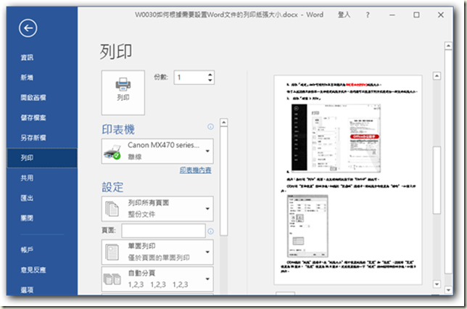The image size is (467, 309).
Task: Close the Word window
Action: click(x=441, y=15)
